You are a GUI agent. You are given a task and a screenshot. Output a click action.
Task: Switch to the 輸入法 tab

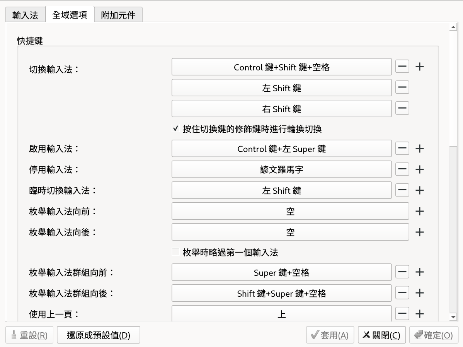coord(25,15)
